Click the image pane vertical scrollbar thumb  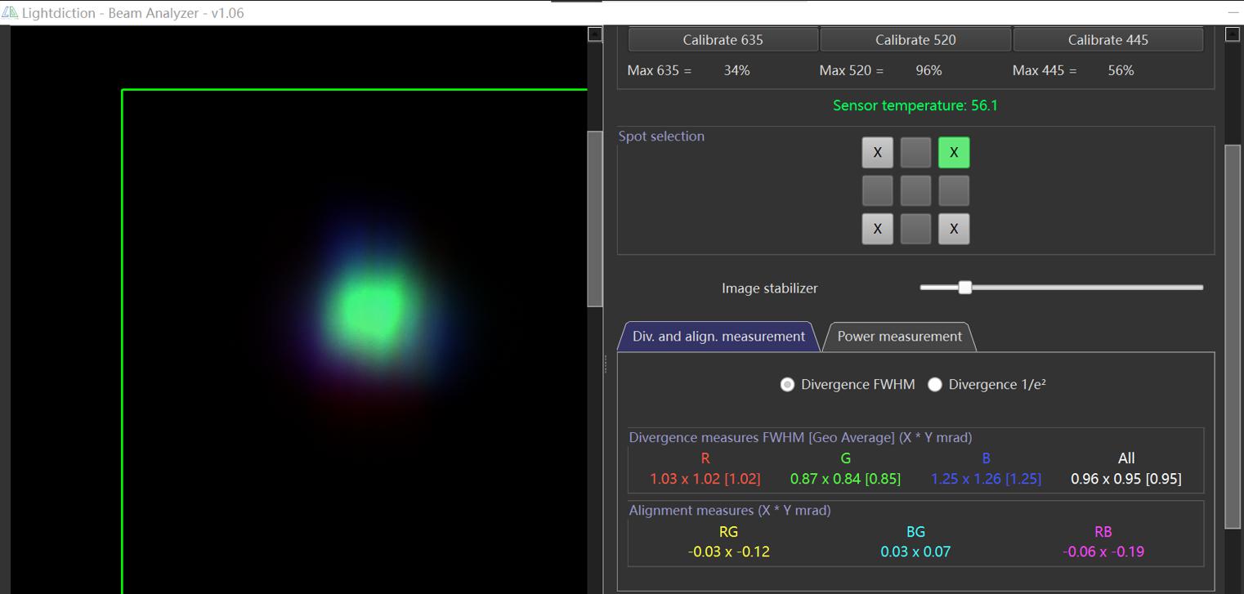pyautogui.click(x=595, y=218)
